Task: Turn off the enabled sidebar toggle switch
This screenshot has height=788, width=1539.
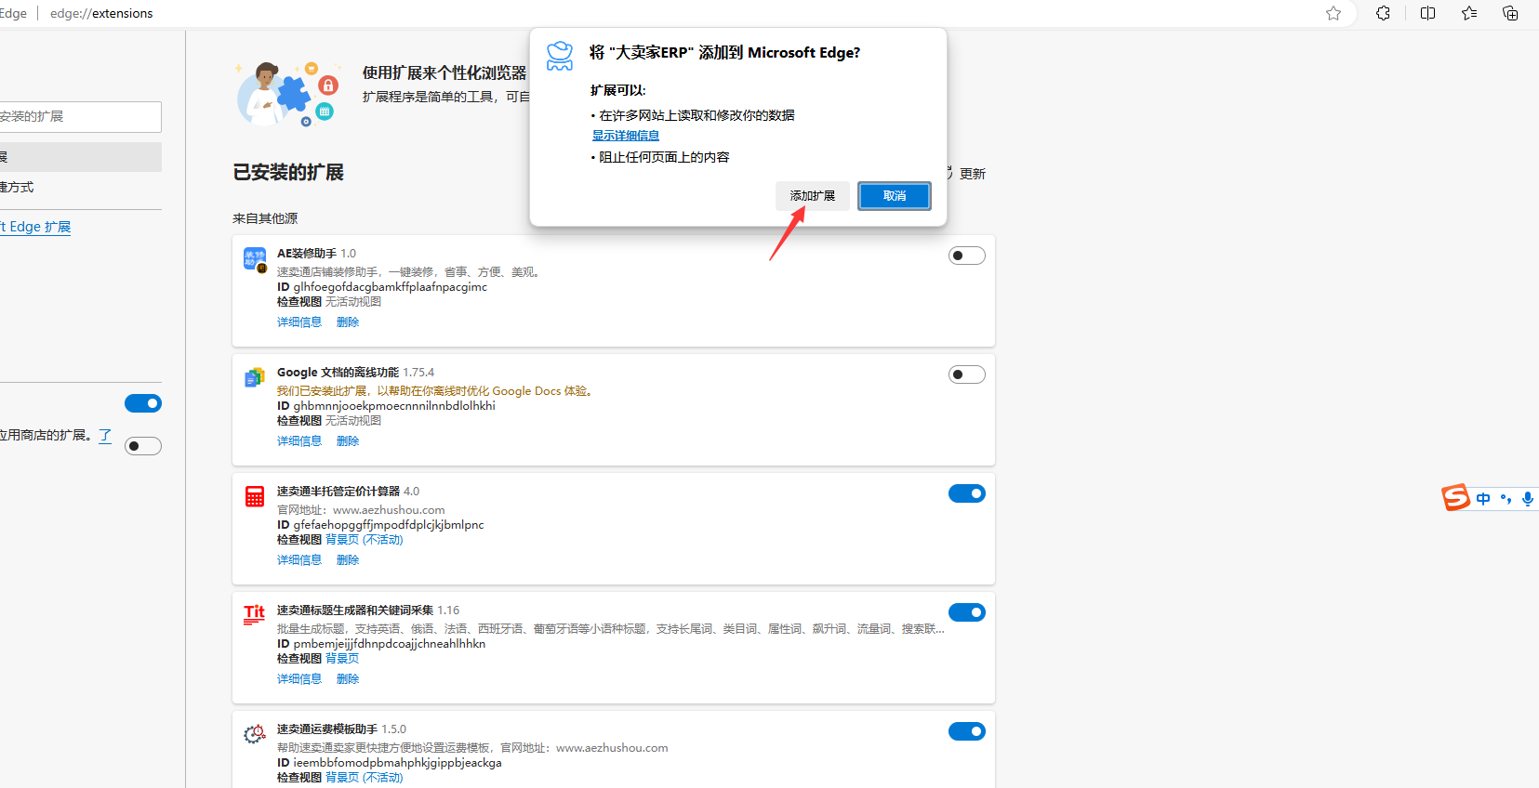Action: (143, 403)
